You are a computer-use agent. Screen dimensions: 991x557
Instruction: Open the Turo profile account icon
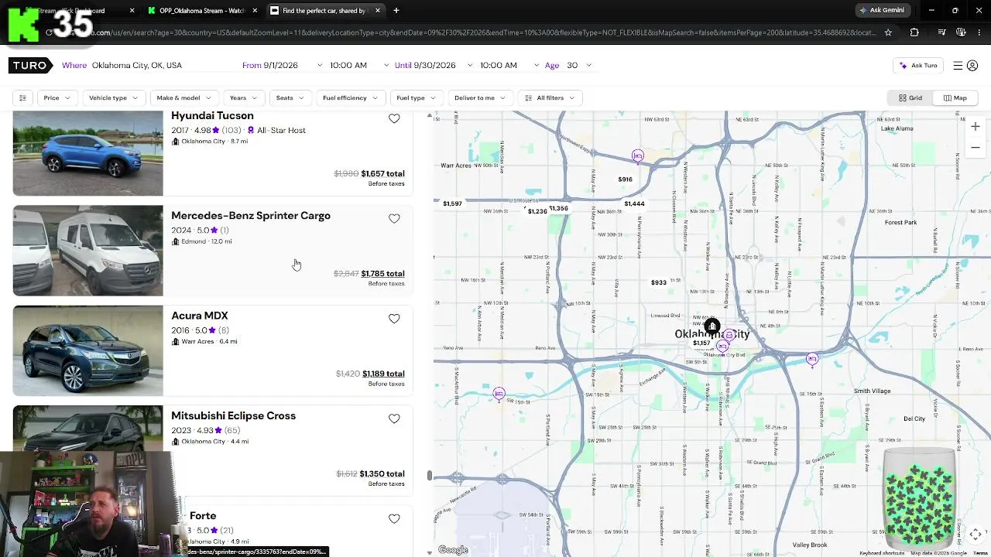(x=972, y=66)
